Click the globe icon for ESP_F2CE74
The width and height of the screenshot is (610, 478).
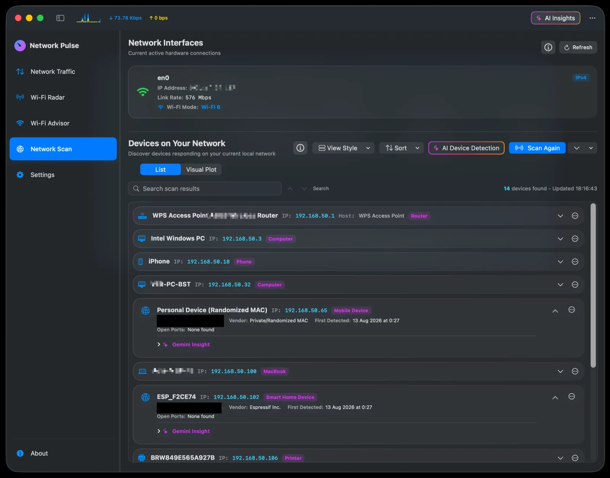coord(145,397)
